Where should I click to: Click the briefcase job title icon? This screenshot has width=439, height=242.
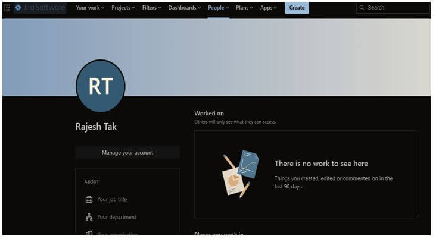click(x=89, y=200)
